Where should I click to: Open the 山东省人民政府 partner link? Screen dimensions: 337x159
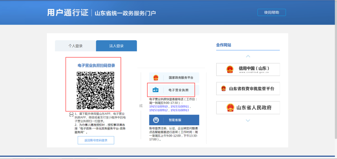248,108
